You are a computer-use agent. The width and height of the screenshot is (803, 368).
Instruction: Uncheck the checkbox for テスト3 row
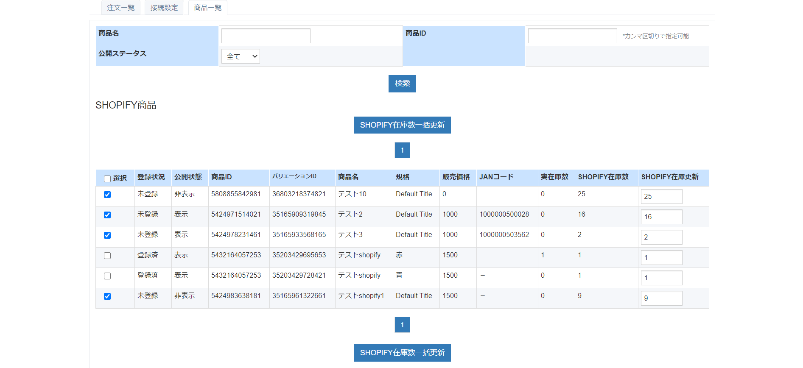pyautogui.click(x=107, y=235)
